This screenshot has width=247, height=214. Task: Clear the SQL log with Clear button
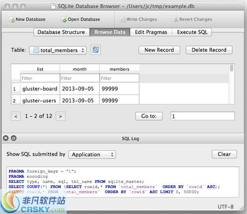(224, 154)
